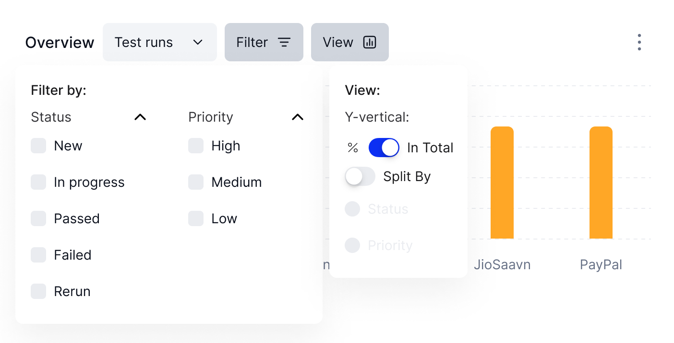
Task: Check the High priority checkbox
Action: (196, 146)
